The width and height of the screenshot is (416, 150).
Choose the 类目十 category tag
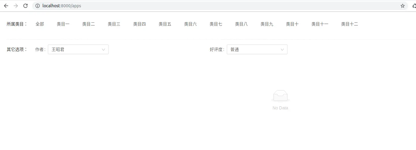point(292,24)
